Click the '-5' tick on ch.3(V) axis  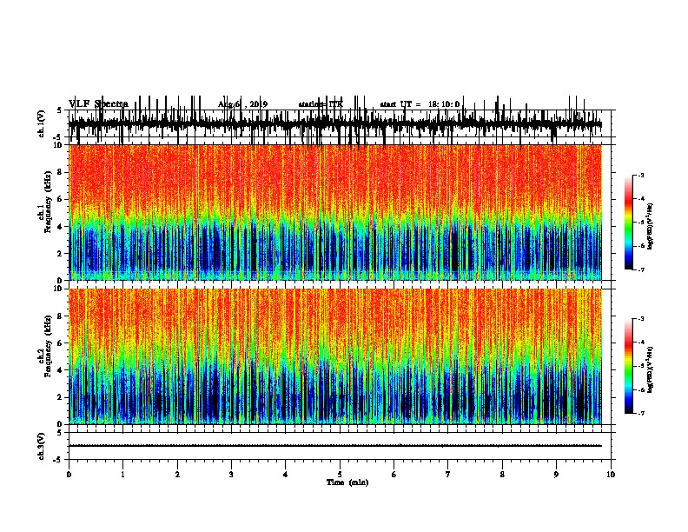click(x=58, y=460)
